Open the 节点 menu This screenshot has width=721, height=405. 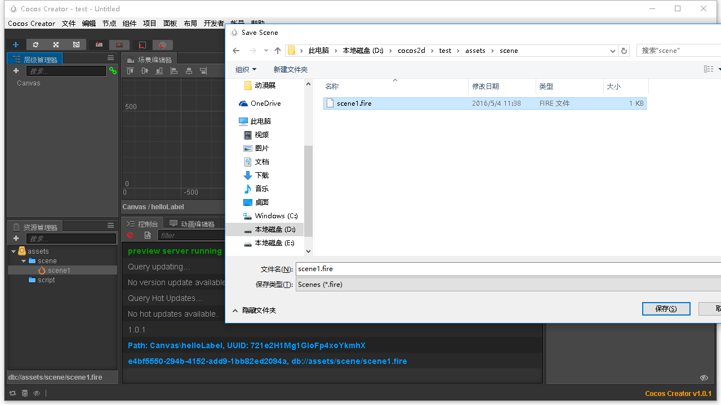109,24
